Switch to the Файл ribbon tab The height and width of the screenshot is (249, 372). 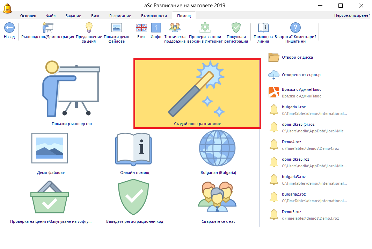point(51,16)
